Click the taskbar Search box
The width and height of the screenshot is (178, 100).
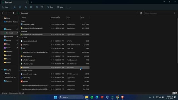tap(71, 97)
